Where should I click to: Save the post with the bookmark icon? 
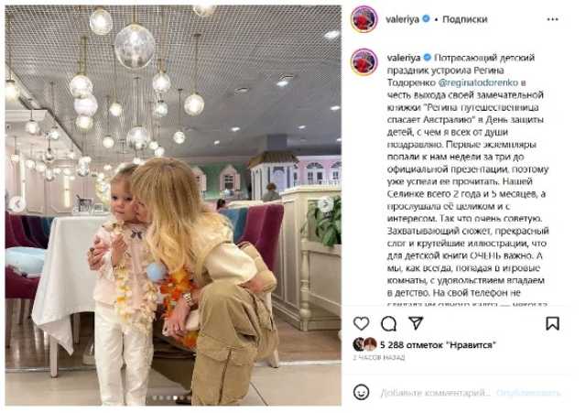552,323
